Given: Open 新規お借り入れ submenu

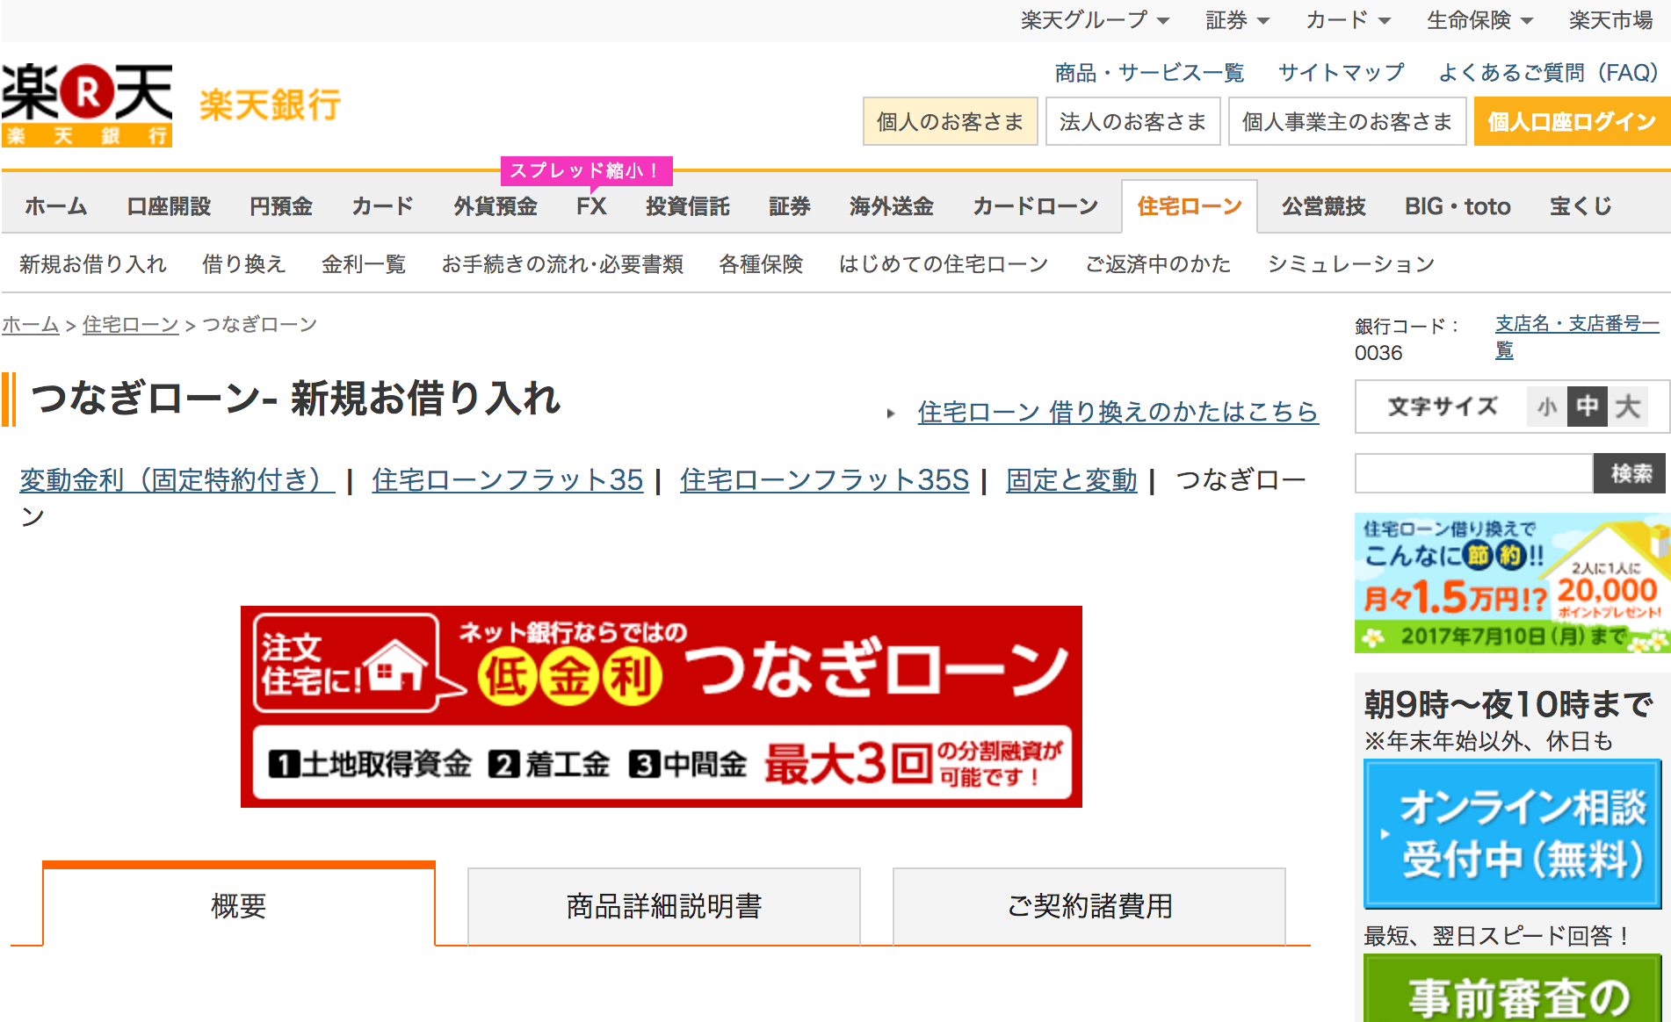Looking at the screenshot, I should pyautogui.click(x=93, y=263).
